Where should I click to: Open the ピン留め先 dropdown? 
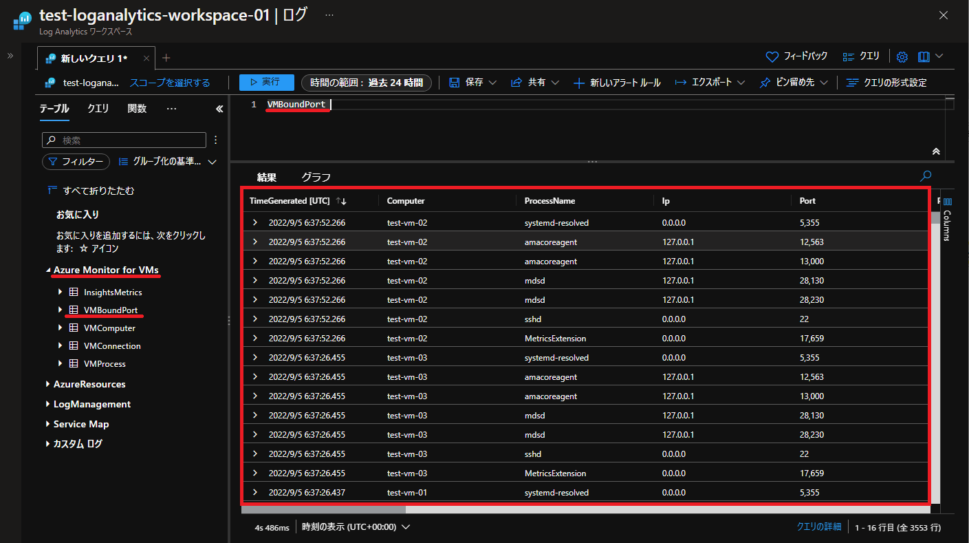(794, 83)
